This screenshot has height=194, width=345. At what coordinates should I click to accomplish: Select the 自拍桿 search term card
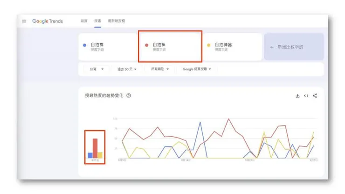tap(108, 47)
